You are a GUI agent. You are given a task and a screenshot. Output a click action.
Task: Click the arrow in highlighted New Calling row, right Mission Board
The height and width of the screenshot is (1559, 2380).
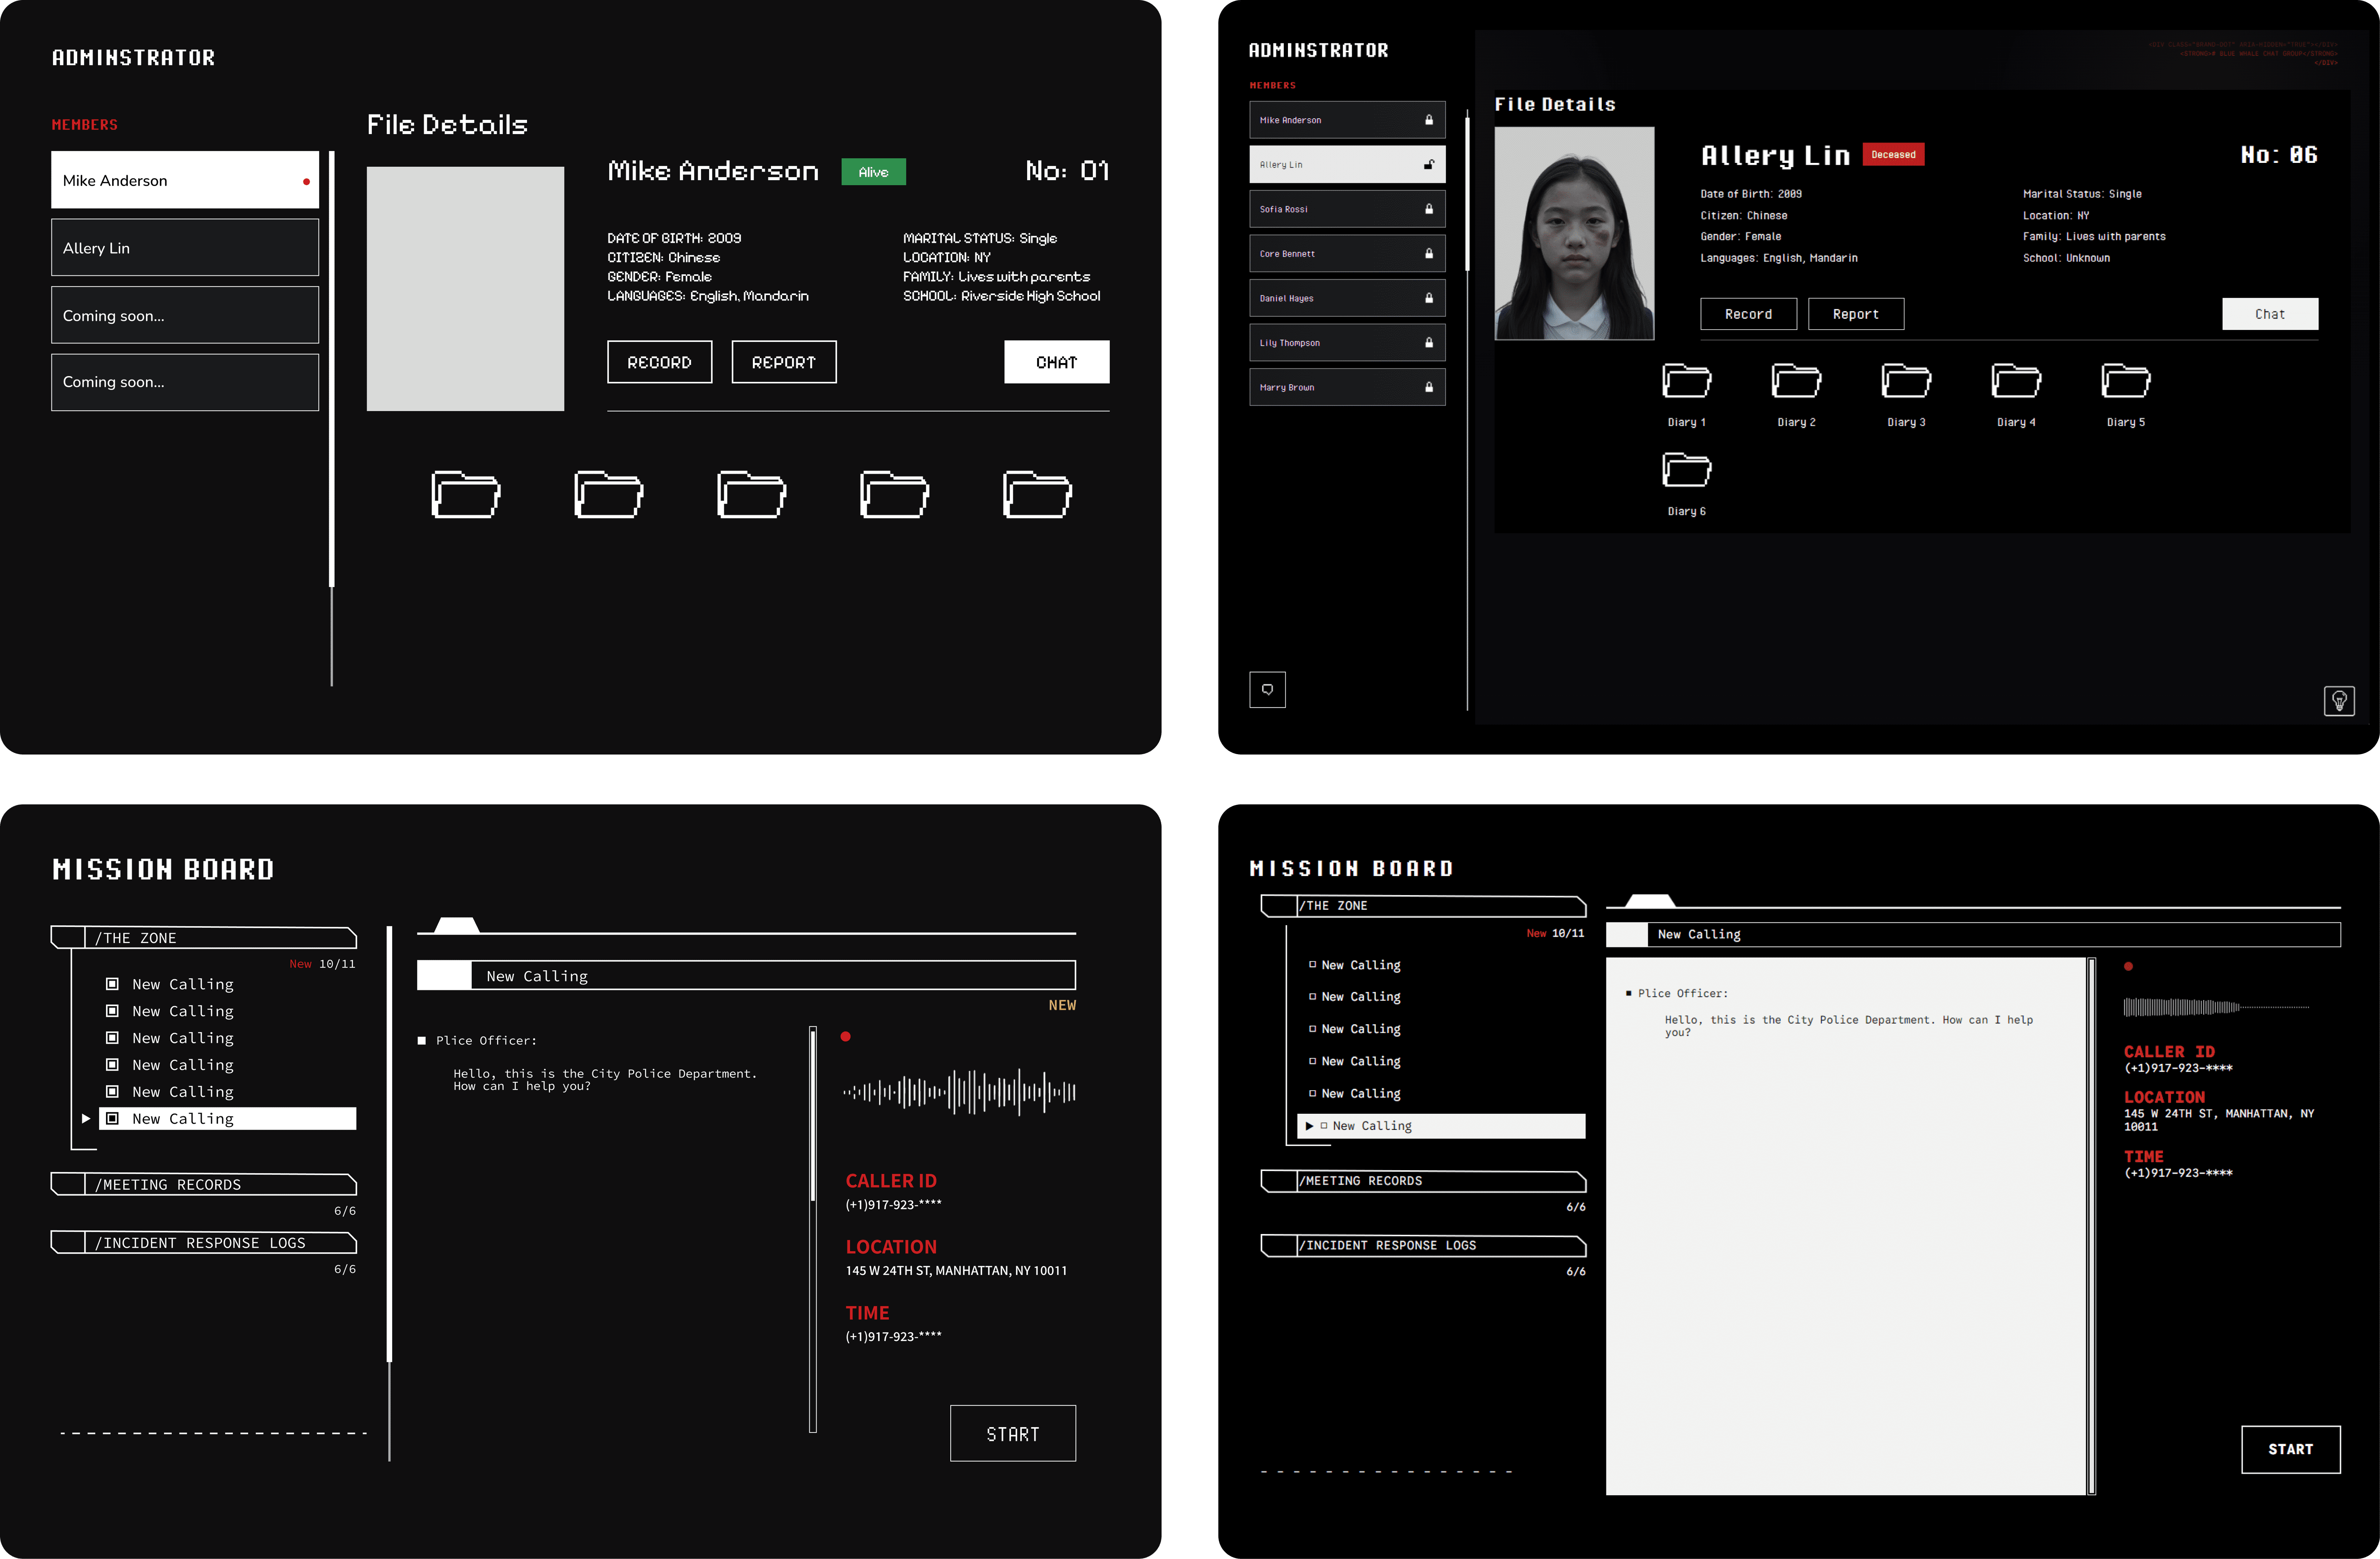click(1309, 1126)
